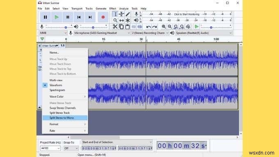Open the Generate menu

(x=101, y=9)
